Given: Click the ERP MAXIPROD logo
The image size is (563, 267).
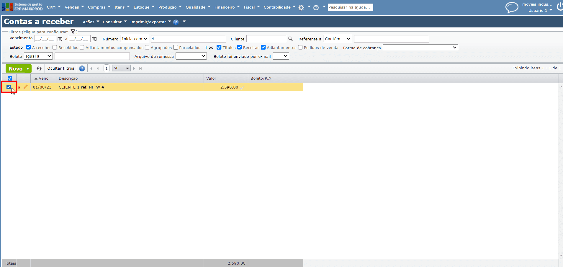Looking at the screenshot, I should pyautogui.click(x=22, y=7).
